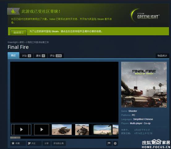Click the heart Follow (关注) button
171x149 pixels.
pyautogui.click(x=34, y=143)
